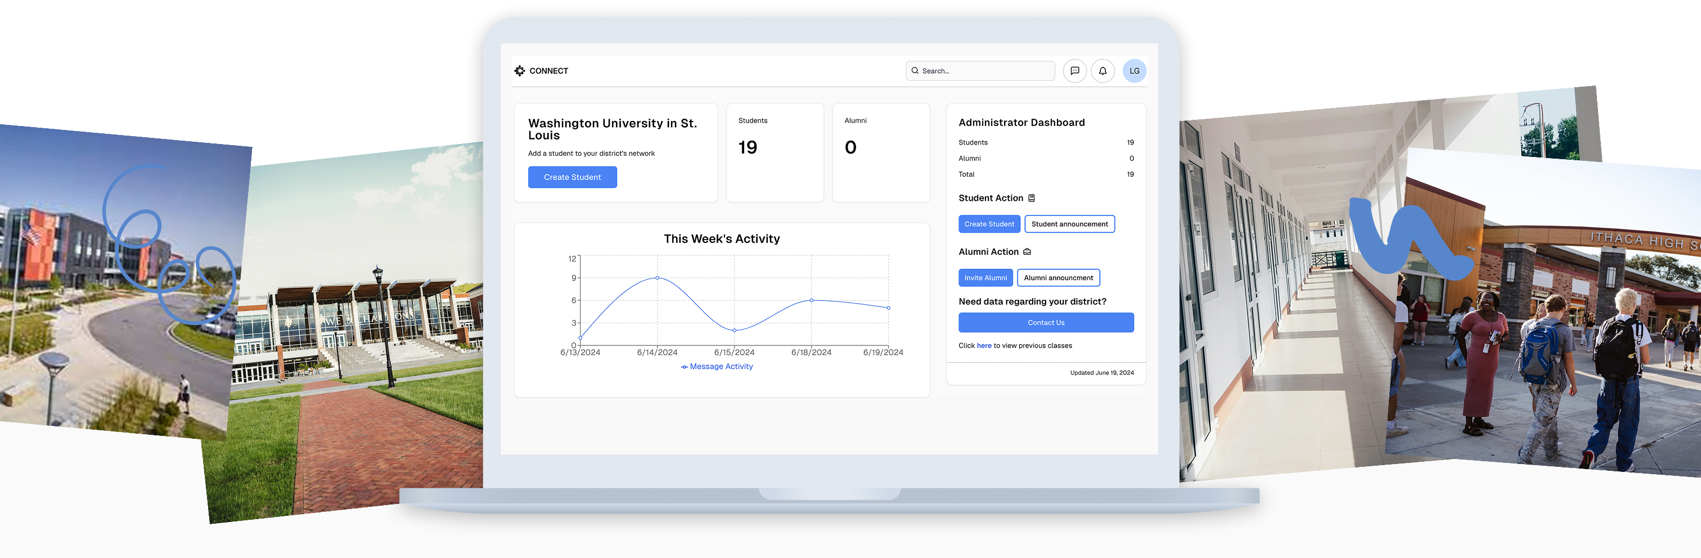Viewport: 1701px width, 558px height.
Task: Click the Alumni count card showing 0
Action: [x=881, y=152]
